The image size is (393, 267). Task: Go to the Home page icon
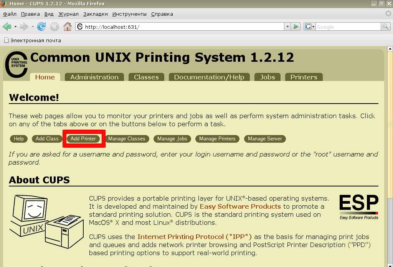[x=68, y=26]
